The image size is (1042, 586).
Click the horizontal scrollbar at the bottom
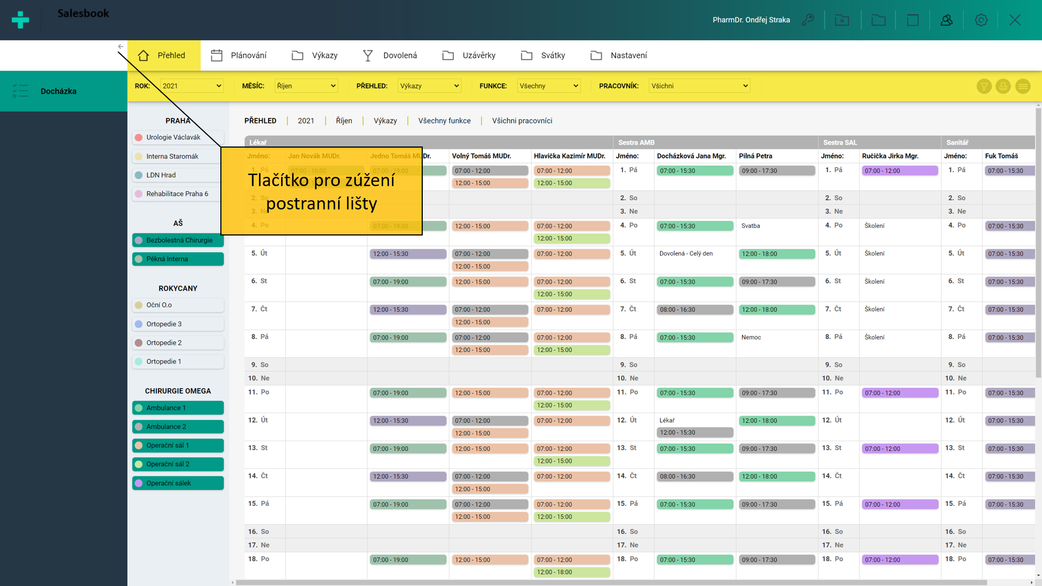(x=610, y=582)
